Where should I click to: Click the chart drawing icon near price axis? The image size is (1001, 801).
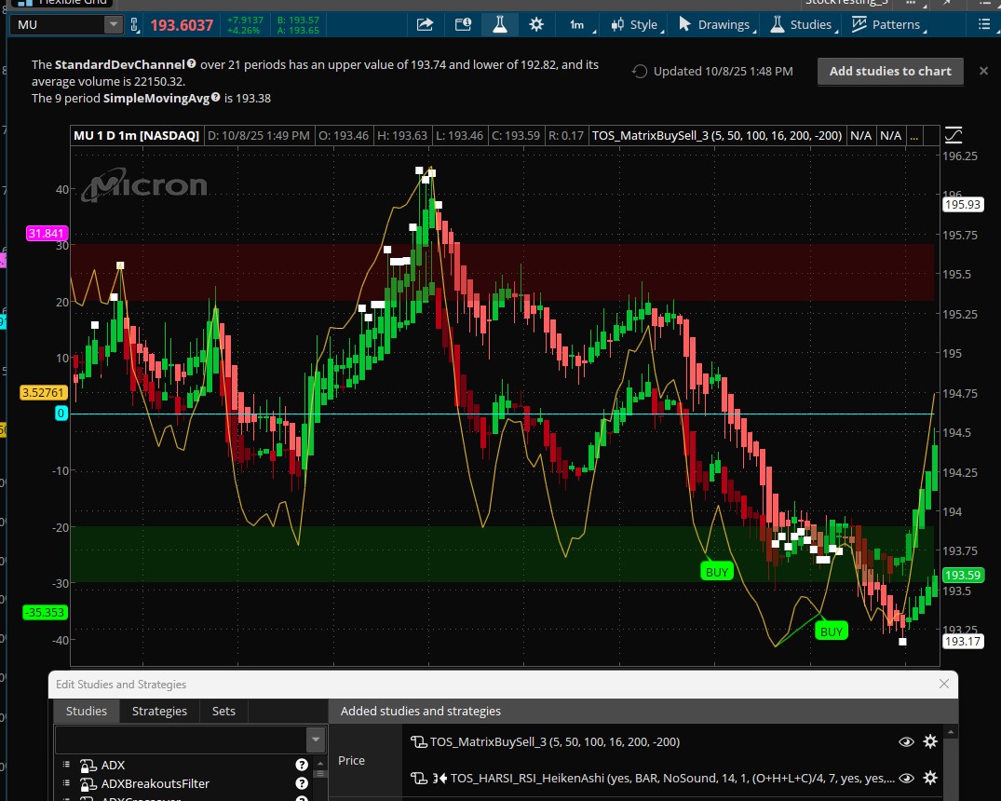[954, 135]
